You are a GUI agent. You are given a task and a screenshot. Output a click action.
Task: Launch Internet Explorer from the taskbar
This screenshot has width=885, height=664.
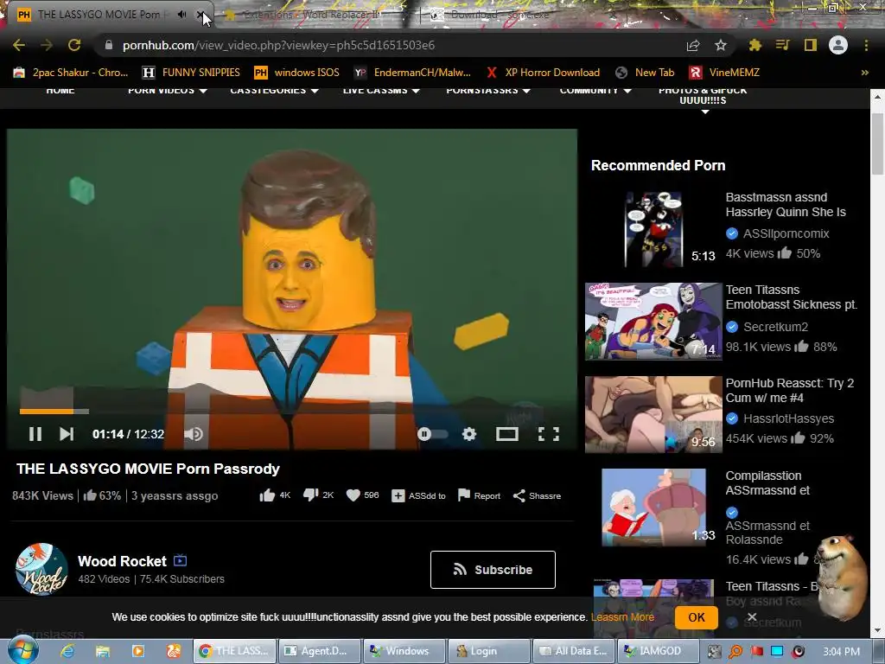pos(67,651)
